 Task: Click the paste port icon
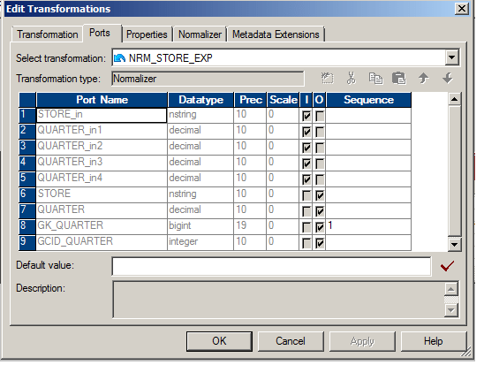click(x=399, y=79)
